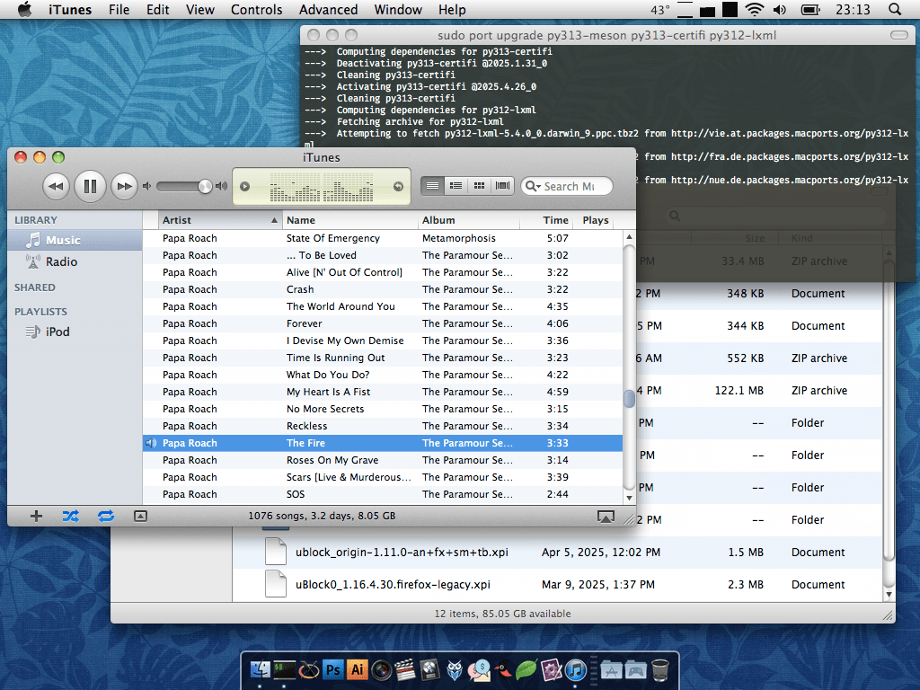Open the Trash in the dock

(660, 669)
